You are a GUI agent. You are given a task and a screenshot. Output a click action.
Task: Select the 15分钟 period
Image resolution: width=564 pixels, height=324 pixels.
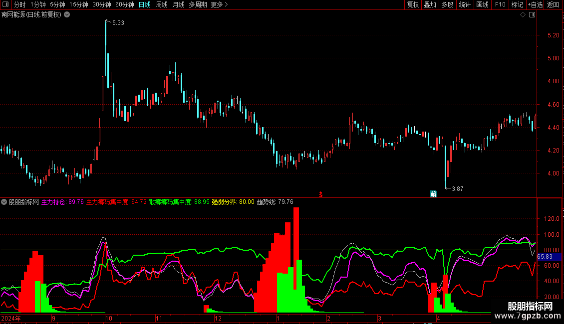click(79, 4)
